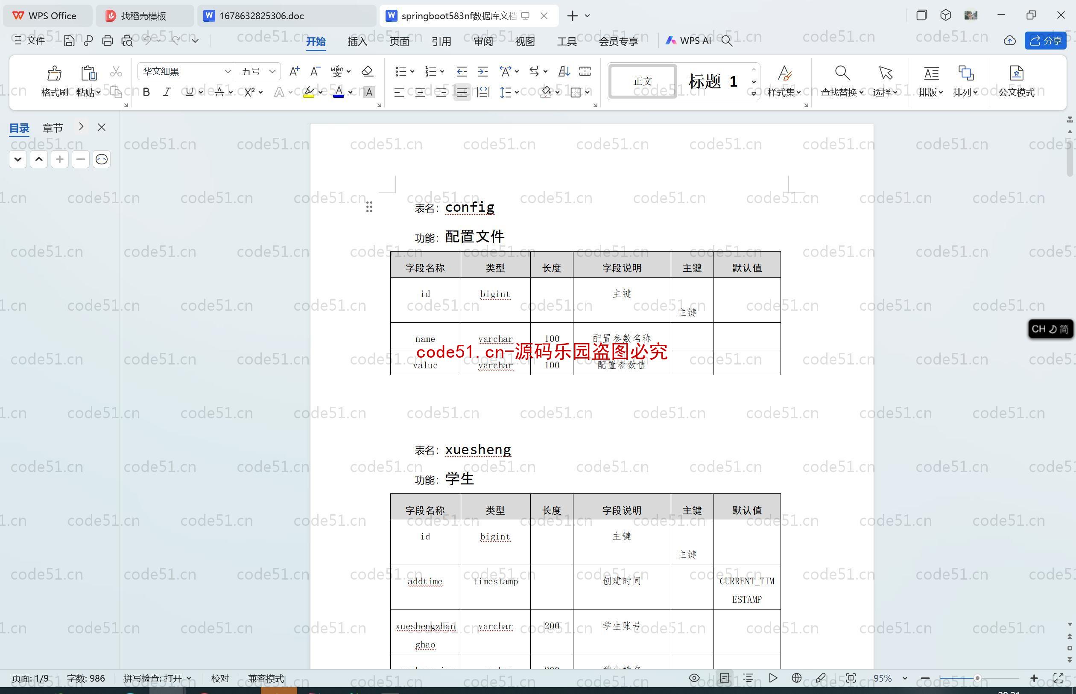Open WPS AI button
The image size is (1076, 694).
tap(688, 41)
